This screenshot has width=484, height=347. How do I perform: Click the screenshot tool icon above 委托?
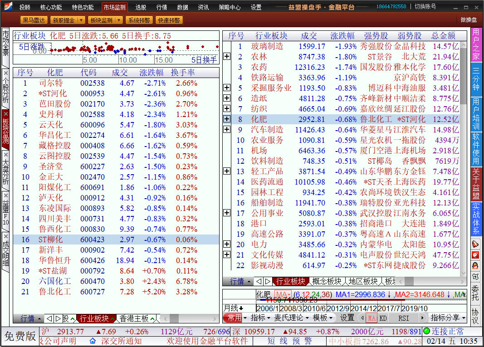tap(476, 277)
